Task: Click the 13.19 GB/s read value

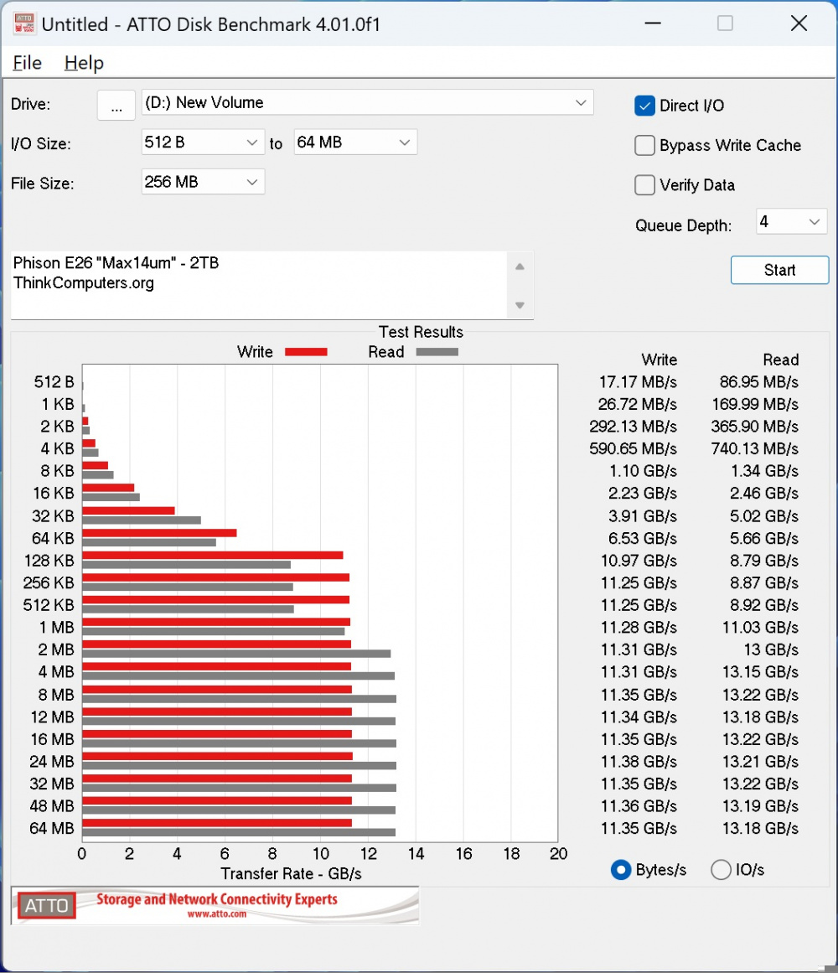Action: coord(760,806)
